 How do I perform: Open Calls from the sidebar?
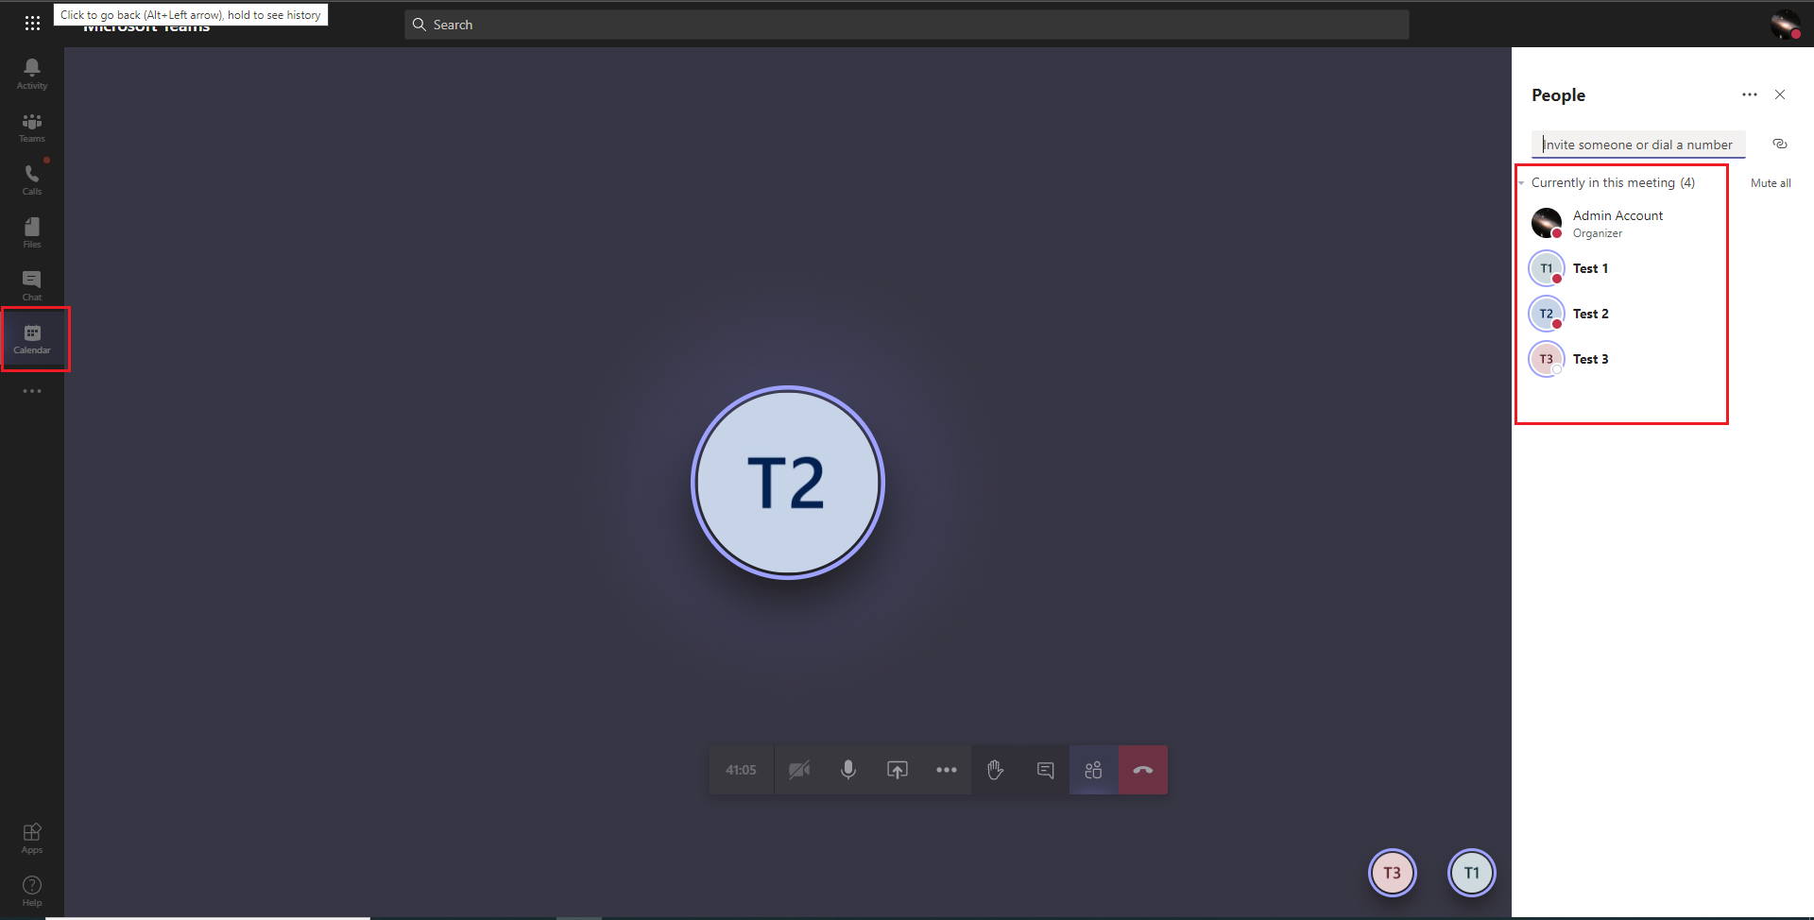pos(32,179)
